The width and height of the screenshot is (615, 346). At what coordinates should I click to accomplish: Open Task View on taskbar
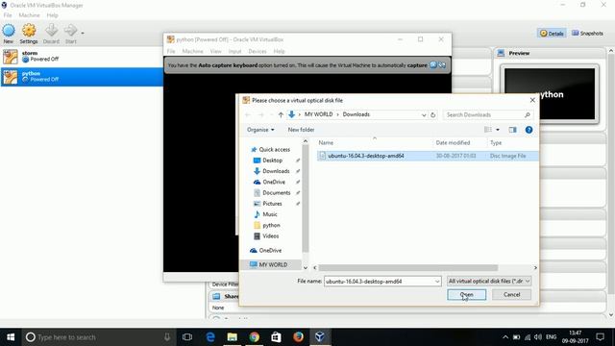(x=187, y=337)
